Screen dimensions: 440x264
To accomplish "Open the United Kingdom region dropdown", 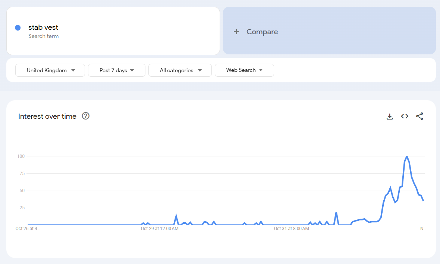I will point(50,70).
